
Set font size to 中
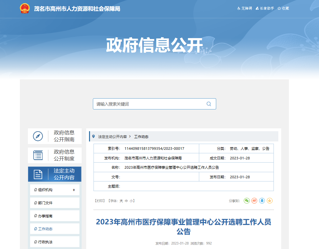[x=126, y=201]
